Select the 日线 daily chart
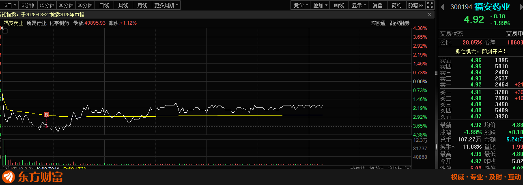 pos(104,5)
